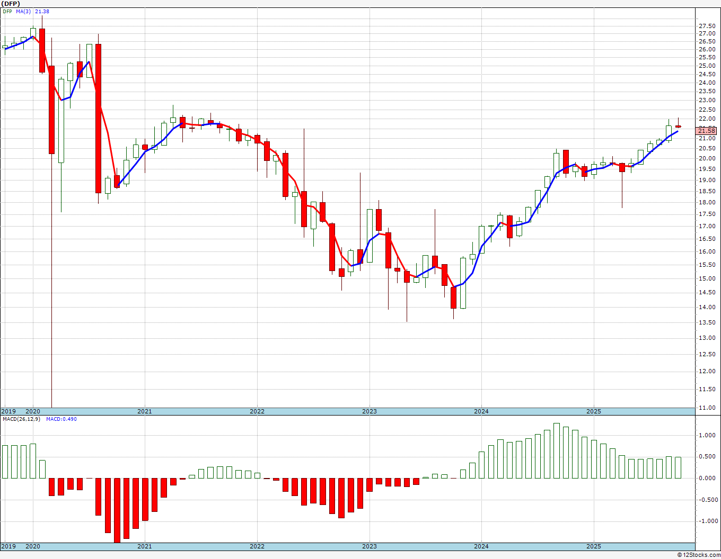Click the 27.50 price axis label

coord(707,26)
